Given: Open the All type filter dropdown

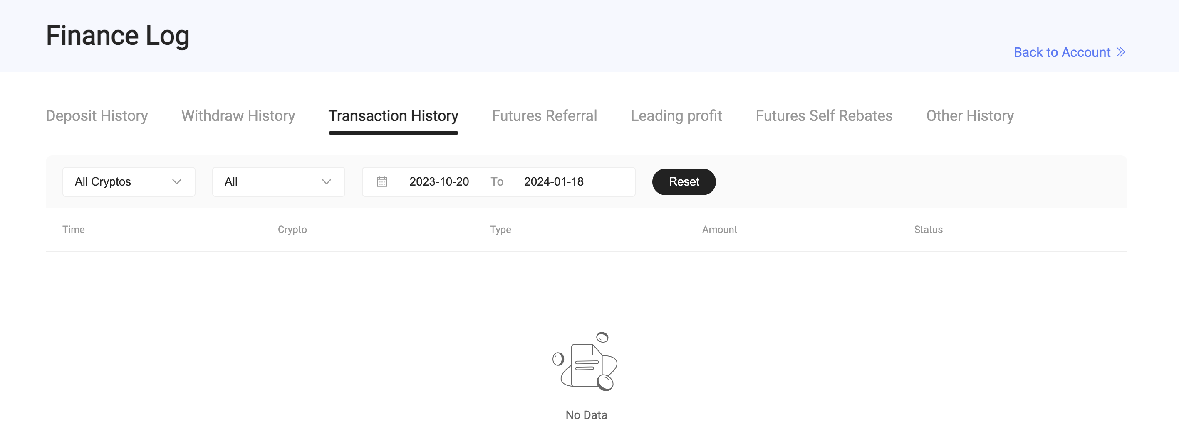Looking at the screenshot, I should [278, 182].
